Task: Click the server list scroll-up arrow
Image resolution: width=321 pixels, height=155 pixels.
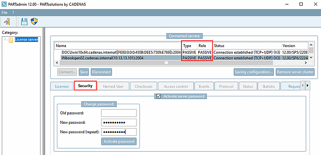Action: coord(311,45)
